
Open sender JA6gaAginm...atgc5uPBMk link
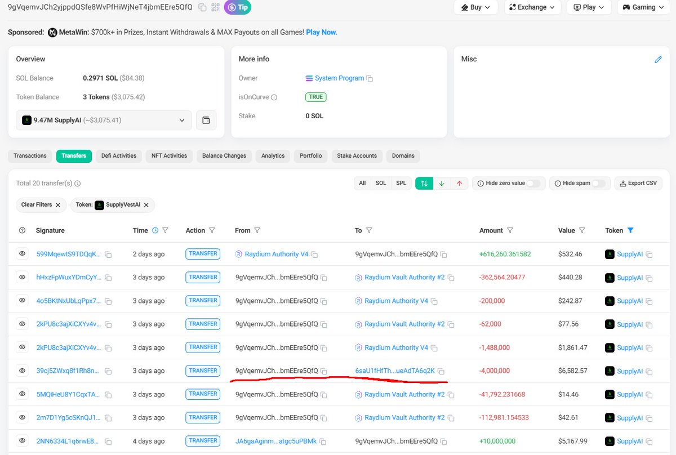click(276, 441)
